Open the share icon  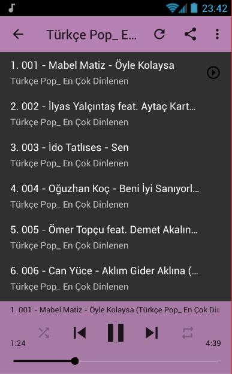(191, 34)
